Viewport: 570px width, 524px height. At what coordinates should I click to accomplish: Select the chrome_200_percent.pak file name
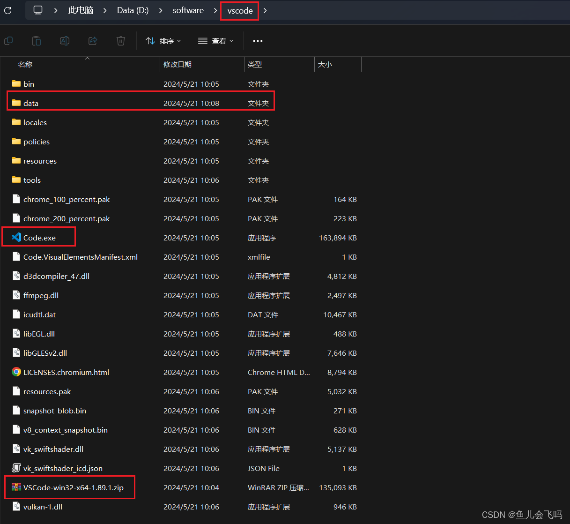point(67,218)
